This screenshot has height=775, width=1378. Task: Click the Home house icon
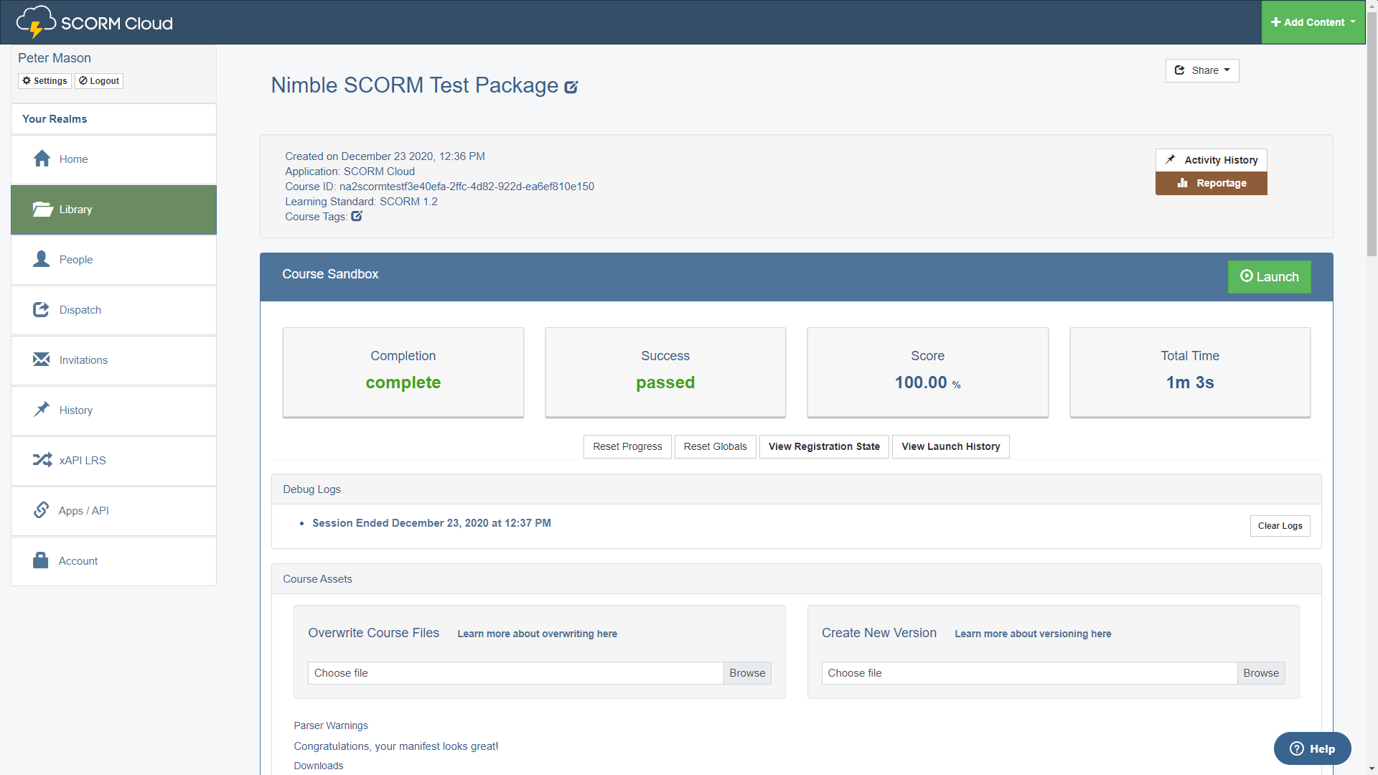click(x=42, y=159)
